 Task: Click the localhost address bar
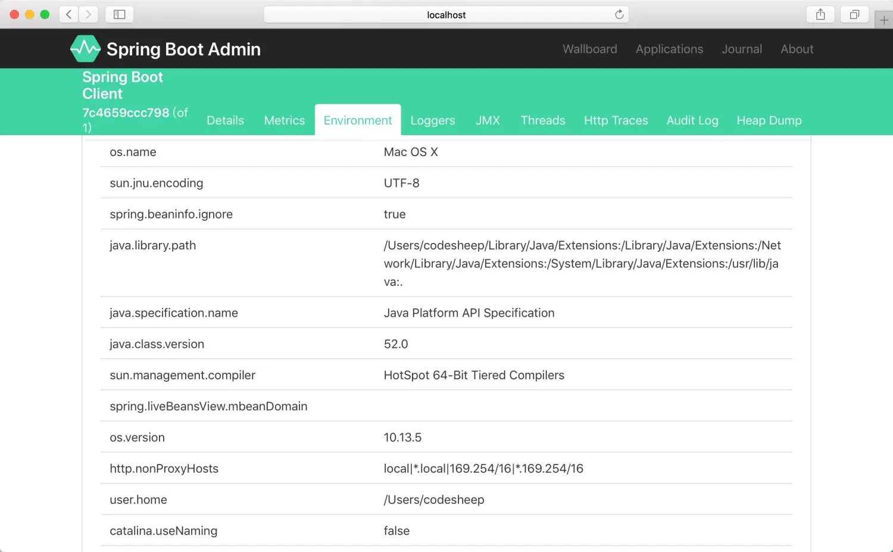point(447,15)
